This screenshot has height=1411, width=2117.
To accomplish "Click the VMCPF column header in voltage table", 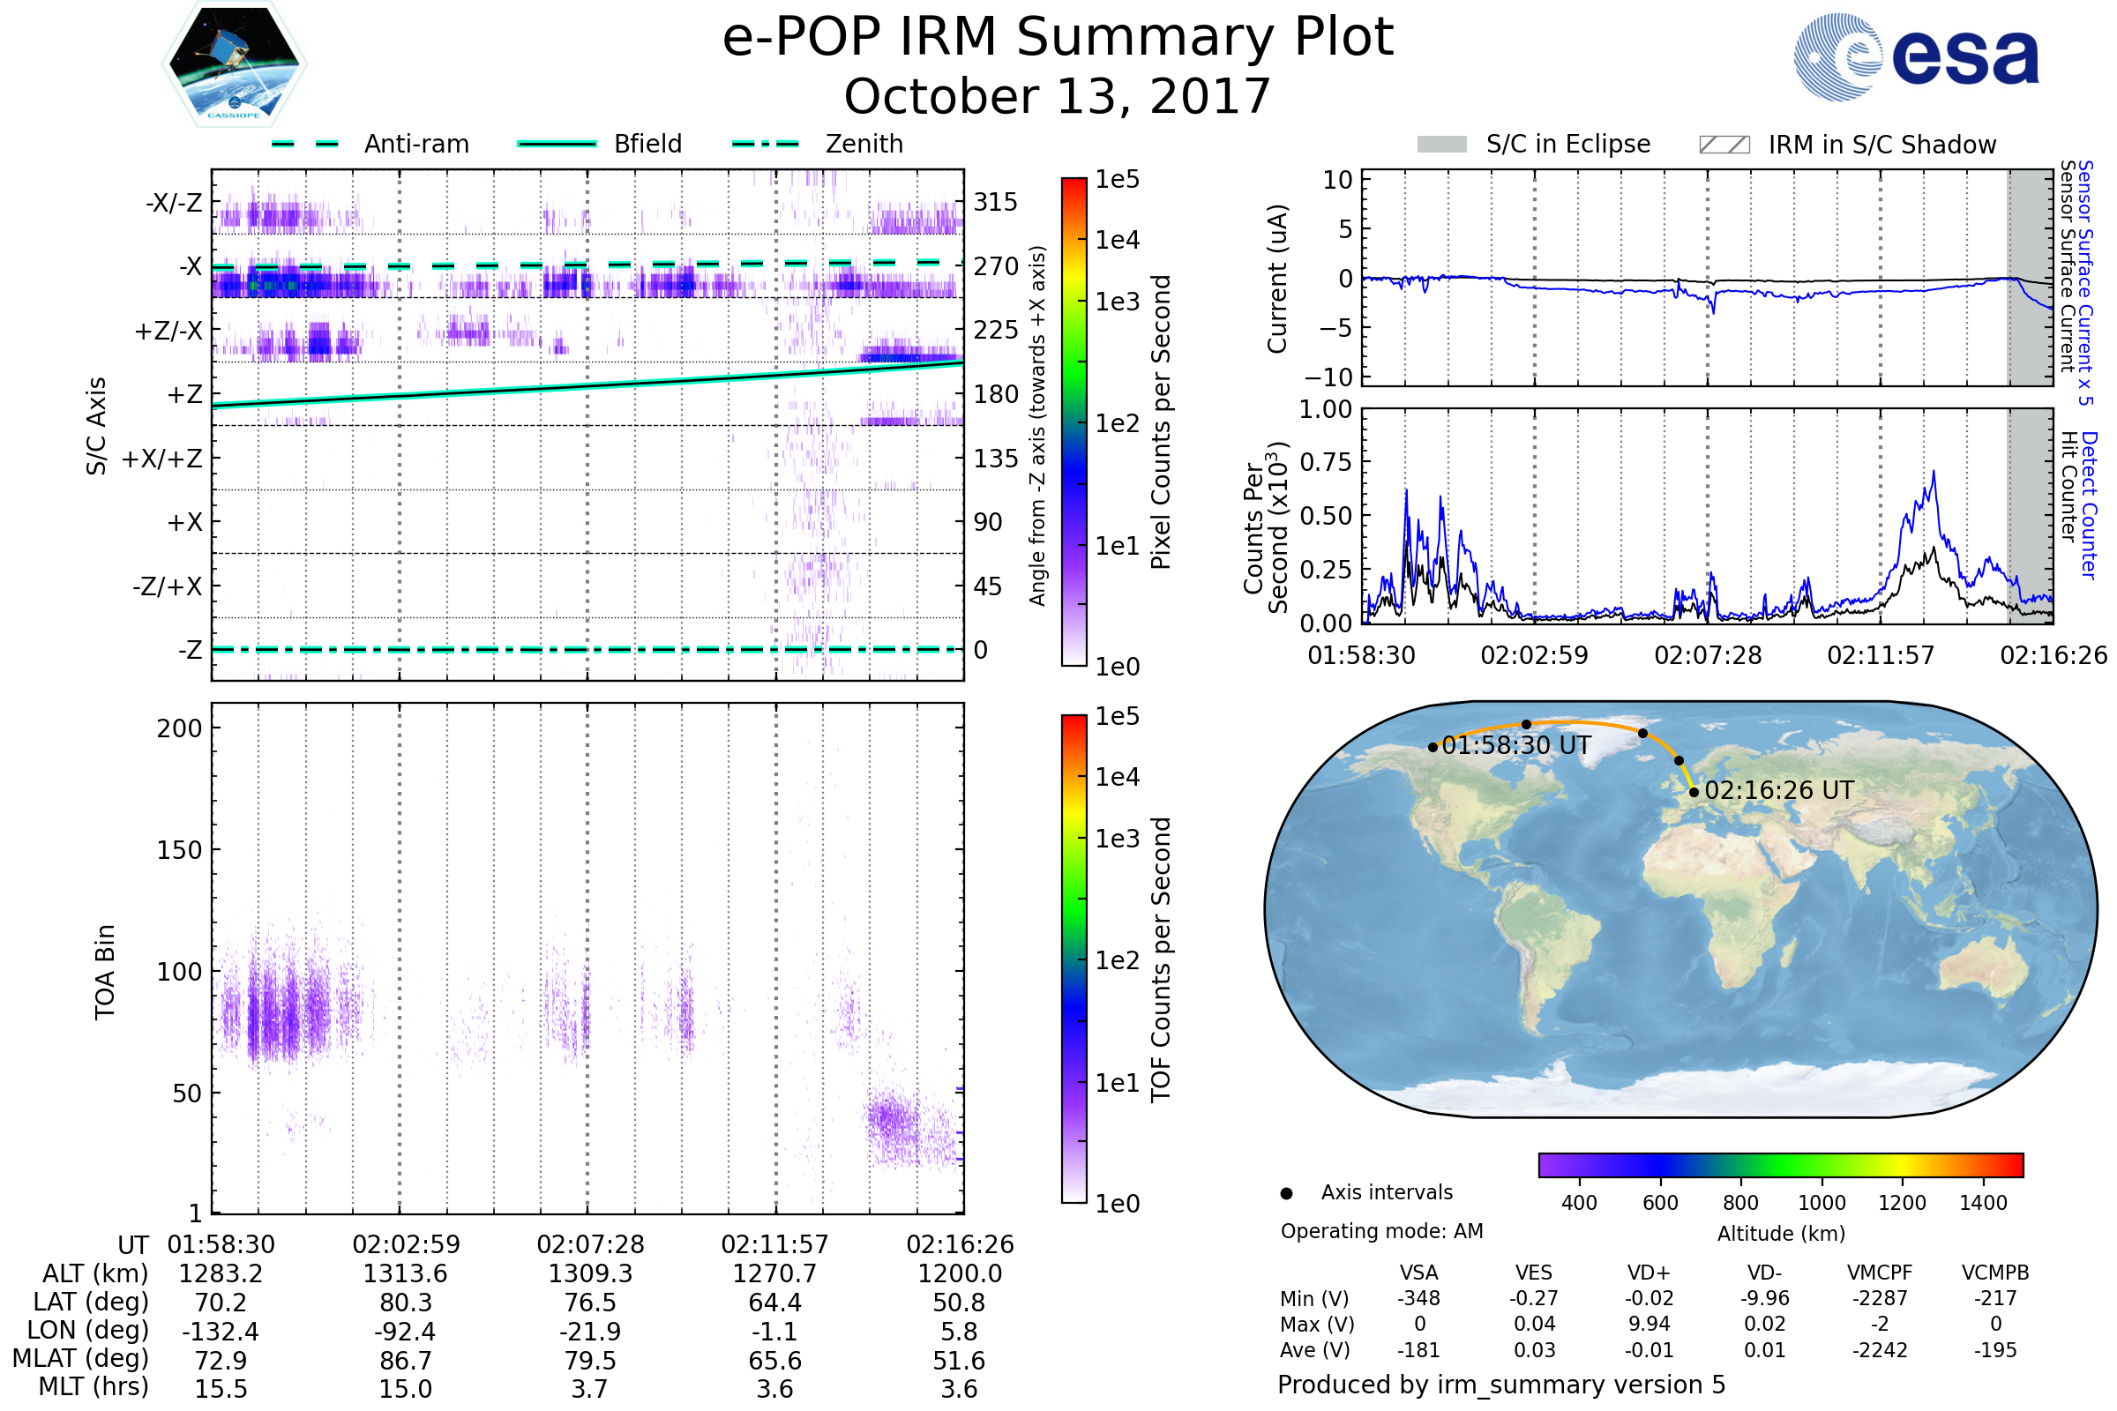I will click(x=1880, y=1273).
